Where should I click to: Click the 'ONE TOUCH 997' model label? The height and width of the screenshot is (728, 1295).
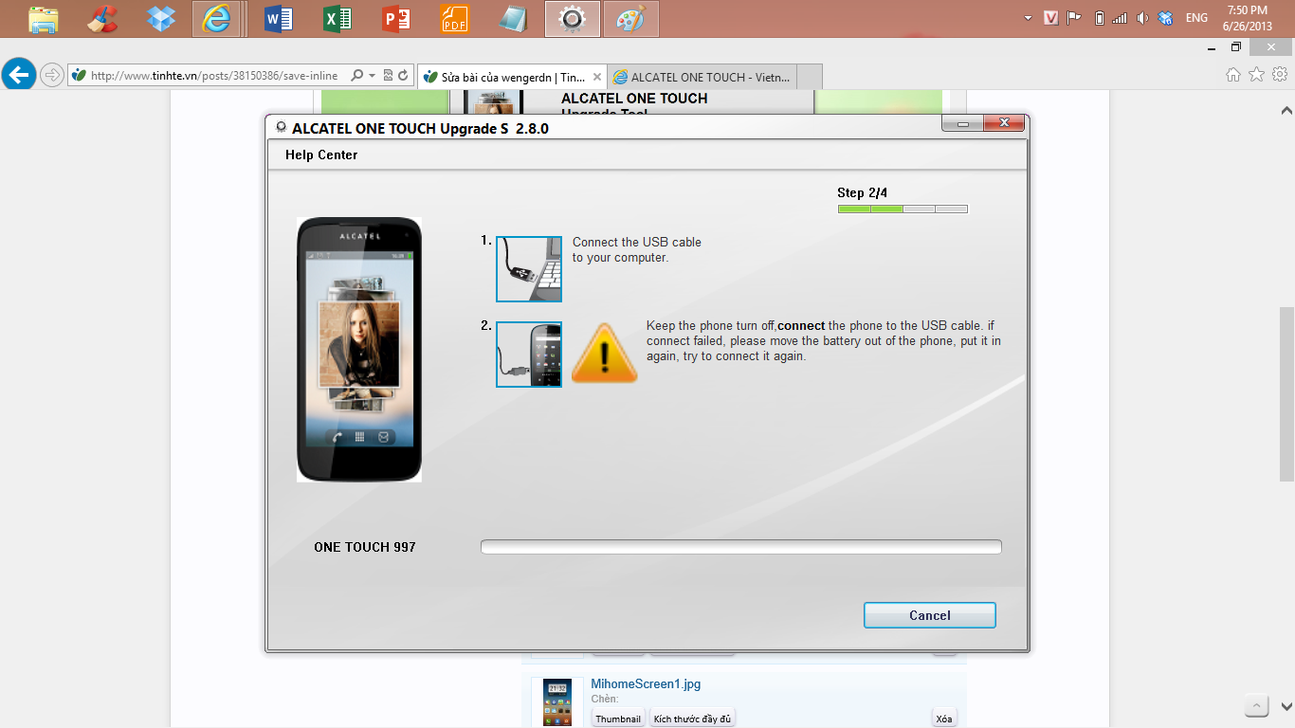pyautogui.click(x=365, y=547)
